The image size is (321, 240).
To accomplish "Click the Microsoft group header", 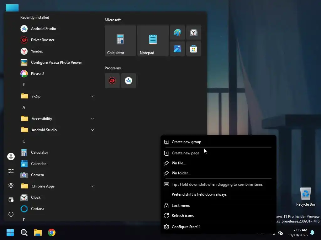I will (113, 20).
